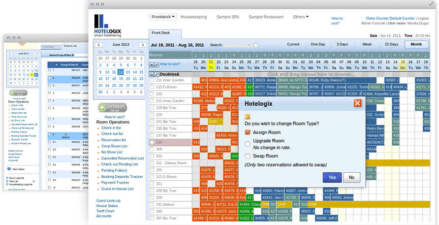Image resolution: width=439 pixels, height=225 pixels.
Task: Click chart icon beside date-row How to use?
Action: 151,65
